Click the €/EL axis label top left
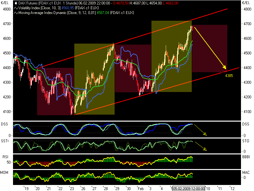254x191 pixels. pos(5,3)
